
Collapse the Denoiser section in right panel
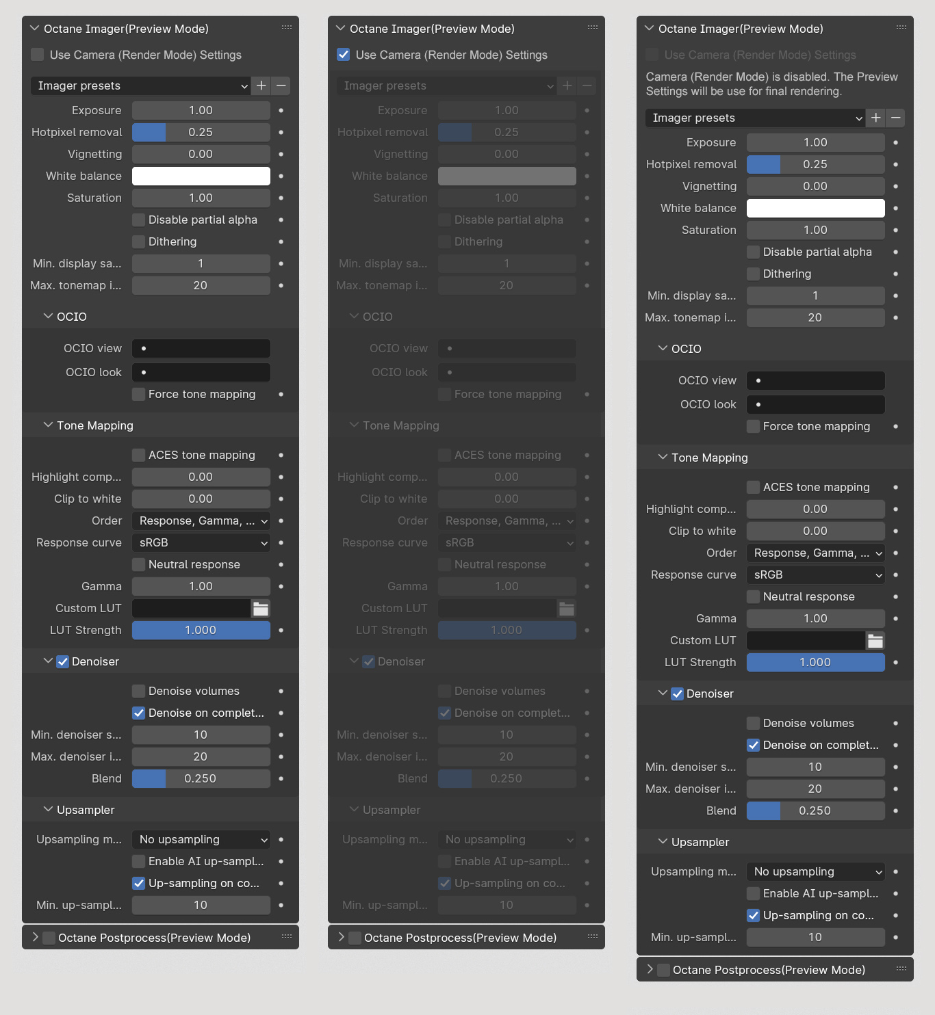[x=663, y=693]
